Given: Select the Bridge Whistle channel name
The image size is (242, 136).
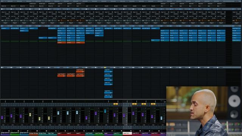Looking at the screenshot, I should (34, 133).
